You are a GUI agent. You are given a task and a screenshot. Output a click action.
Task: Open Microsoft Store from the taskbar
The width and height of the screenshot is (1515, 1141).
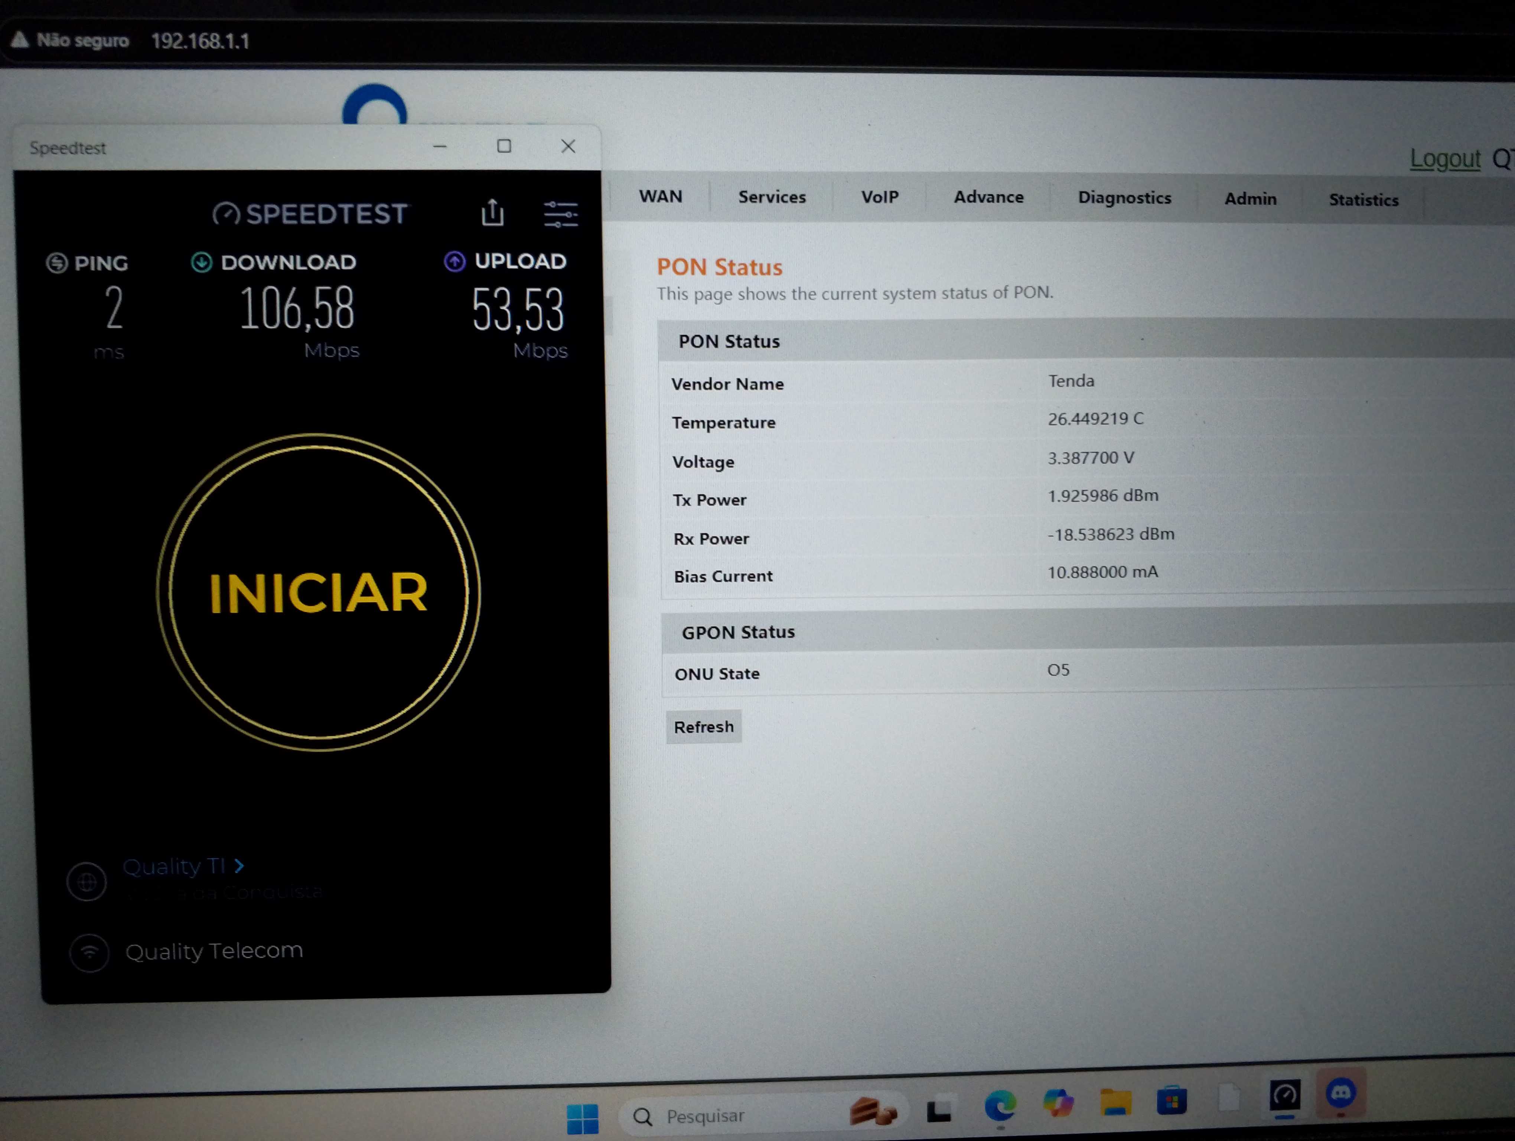coord(1171,1101)
